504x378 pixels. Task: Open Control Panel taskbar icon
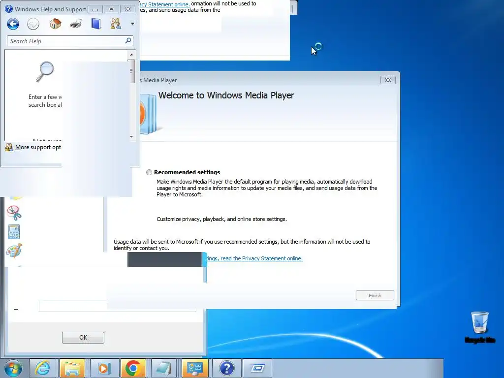195,368
